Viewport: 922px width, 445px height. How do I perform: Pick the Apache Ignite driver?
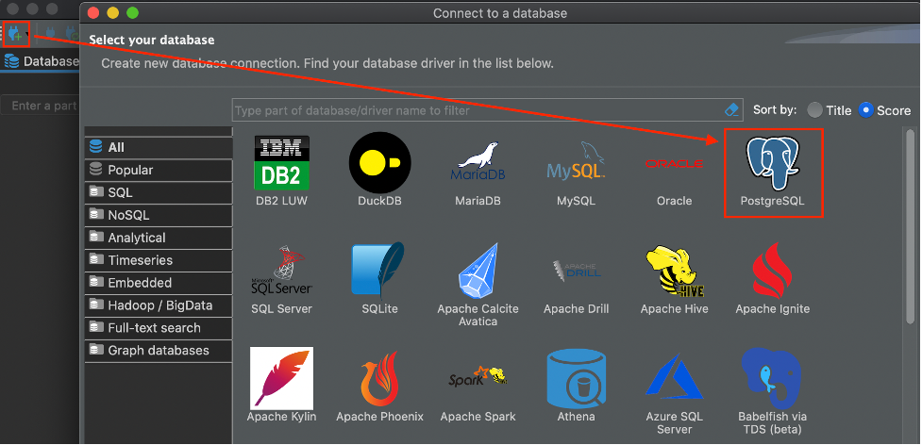point(773,270)
